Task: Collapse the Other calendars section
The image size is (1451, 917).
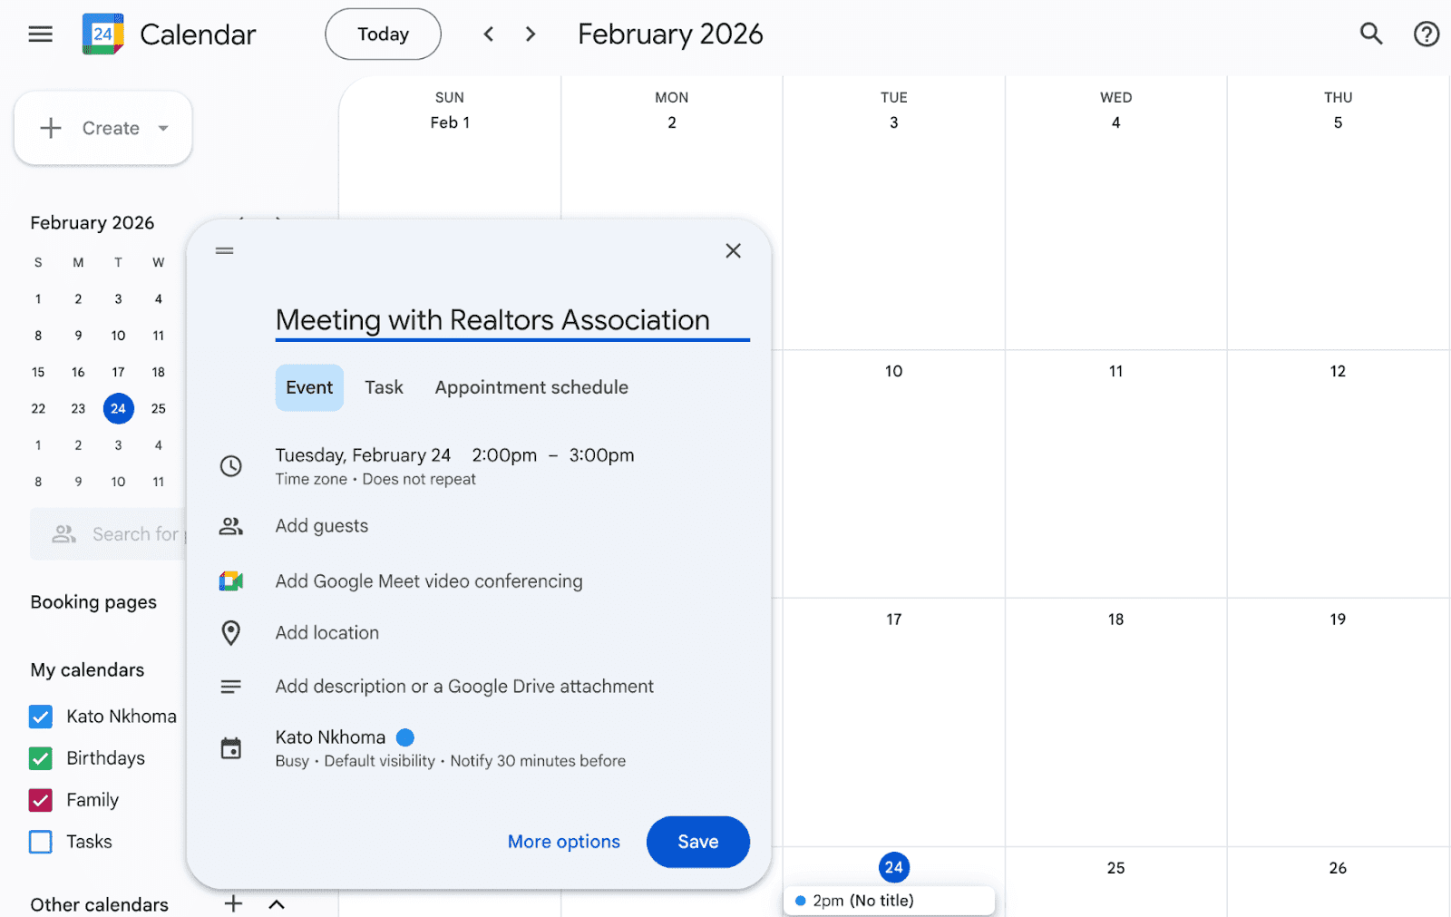Action: pos(278,903)
